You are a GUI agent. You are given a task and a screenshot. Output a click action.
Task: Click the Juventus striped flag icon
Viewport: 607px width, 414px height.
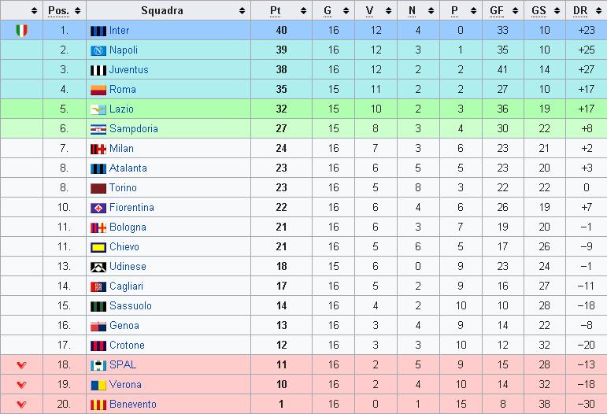coord(98,70)
